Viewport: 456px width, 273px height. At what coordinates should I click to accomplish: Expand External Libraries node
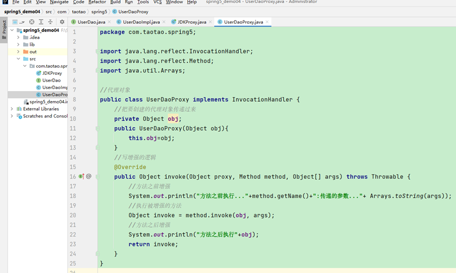point(12,109)
